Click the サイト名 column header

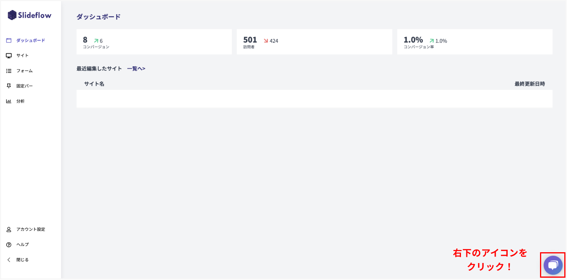94,84
